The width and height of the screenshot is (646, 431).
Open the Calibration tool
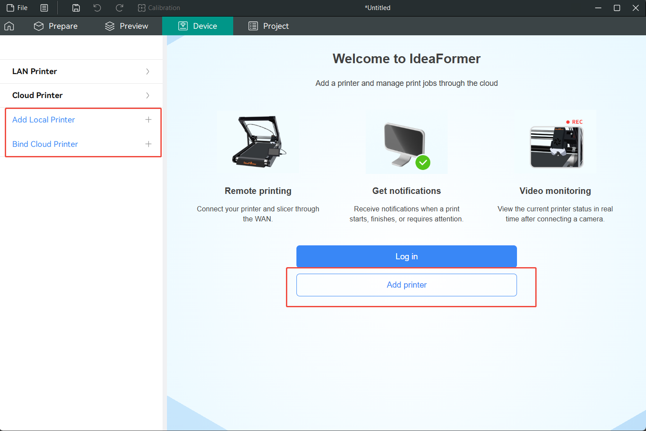159,8
